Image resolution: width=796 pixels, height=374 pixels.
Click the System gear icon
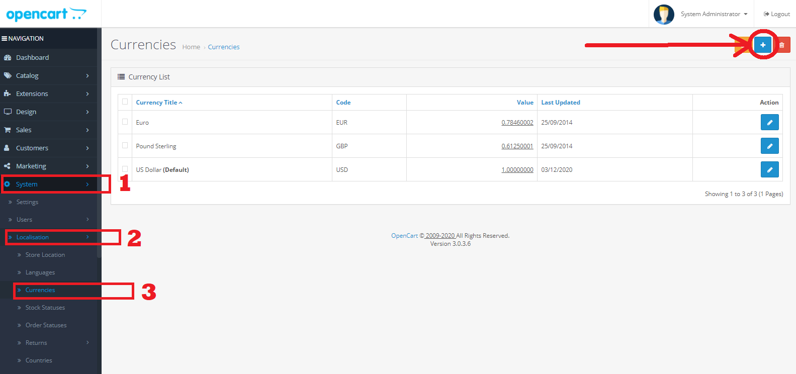point(7,184)
